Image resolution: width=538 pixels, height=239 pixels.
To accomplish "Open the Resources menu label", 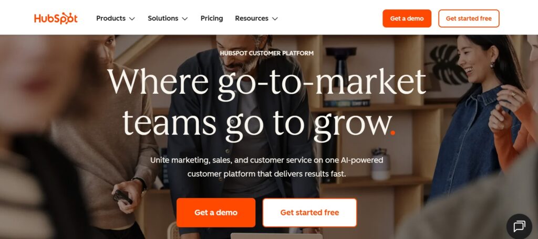I will click(252, 18).
